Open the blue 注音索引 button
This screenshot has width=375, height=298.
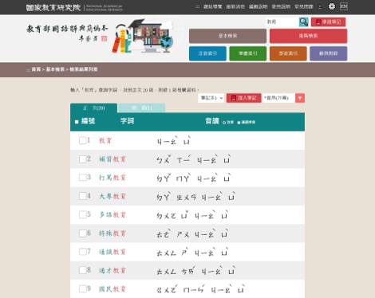pyautogui.click(x=207, y=53)
